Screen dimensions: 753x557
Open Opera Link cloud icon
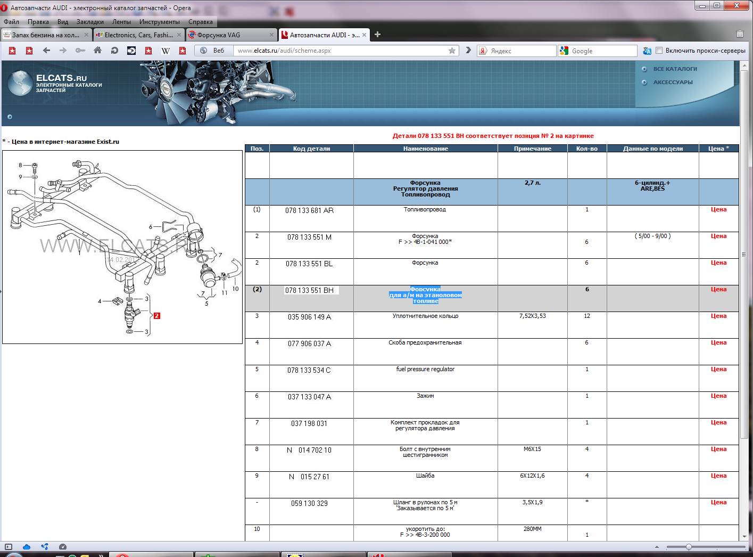(27, 547)
